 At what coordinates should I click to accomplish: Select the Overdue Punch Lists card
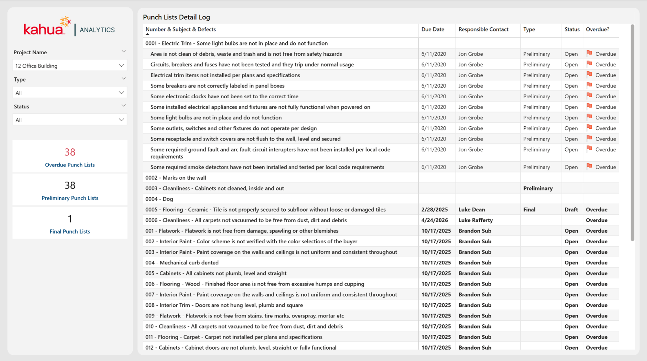(70, 156)
